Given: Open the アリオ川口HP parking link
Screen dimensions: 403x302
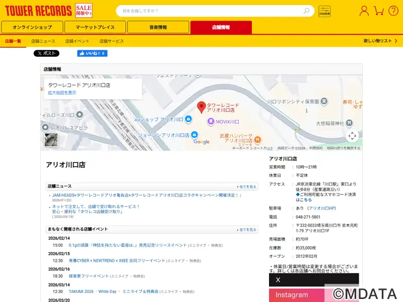Looking at the screenshot, I should tap(322, 208).
